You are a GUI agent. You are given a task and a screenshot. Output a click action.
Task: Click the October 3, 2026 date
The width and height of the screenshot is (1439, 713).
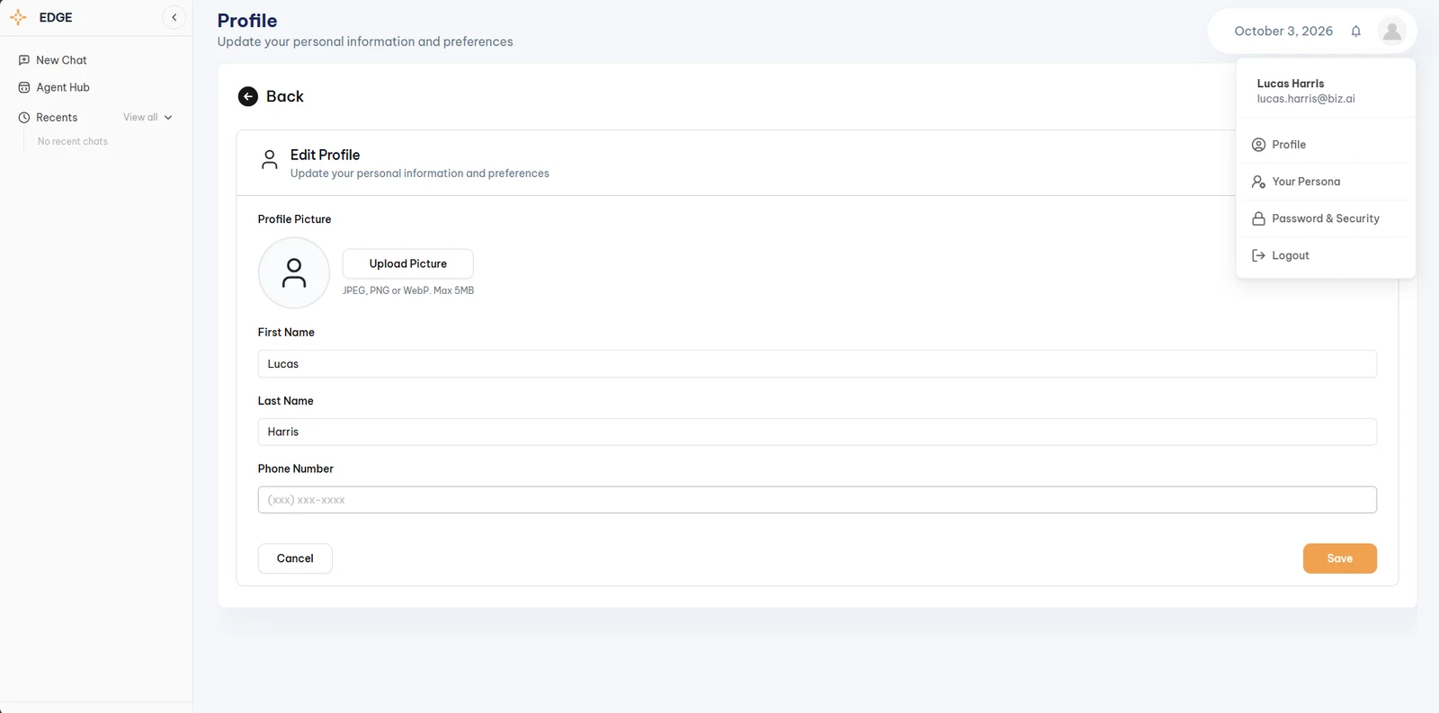(1283, 31)
